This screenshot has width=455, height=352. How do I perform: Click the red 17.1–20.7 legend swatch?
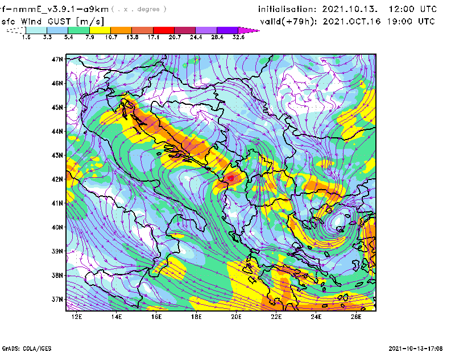tap(164, 30)
